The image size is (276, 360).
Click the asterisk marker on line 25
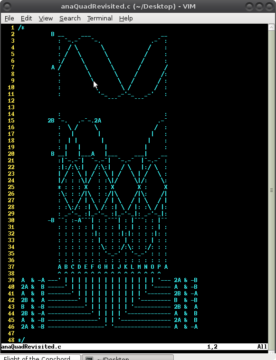click(59, 187)
